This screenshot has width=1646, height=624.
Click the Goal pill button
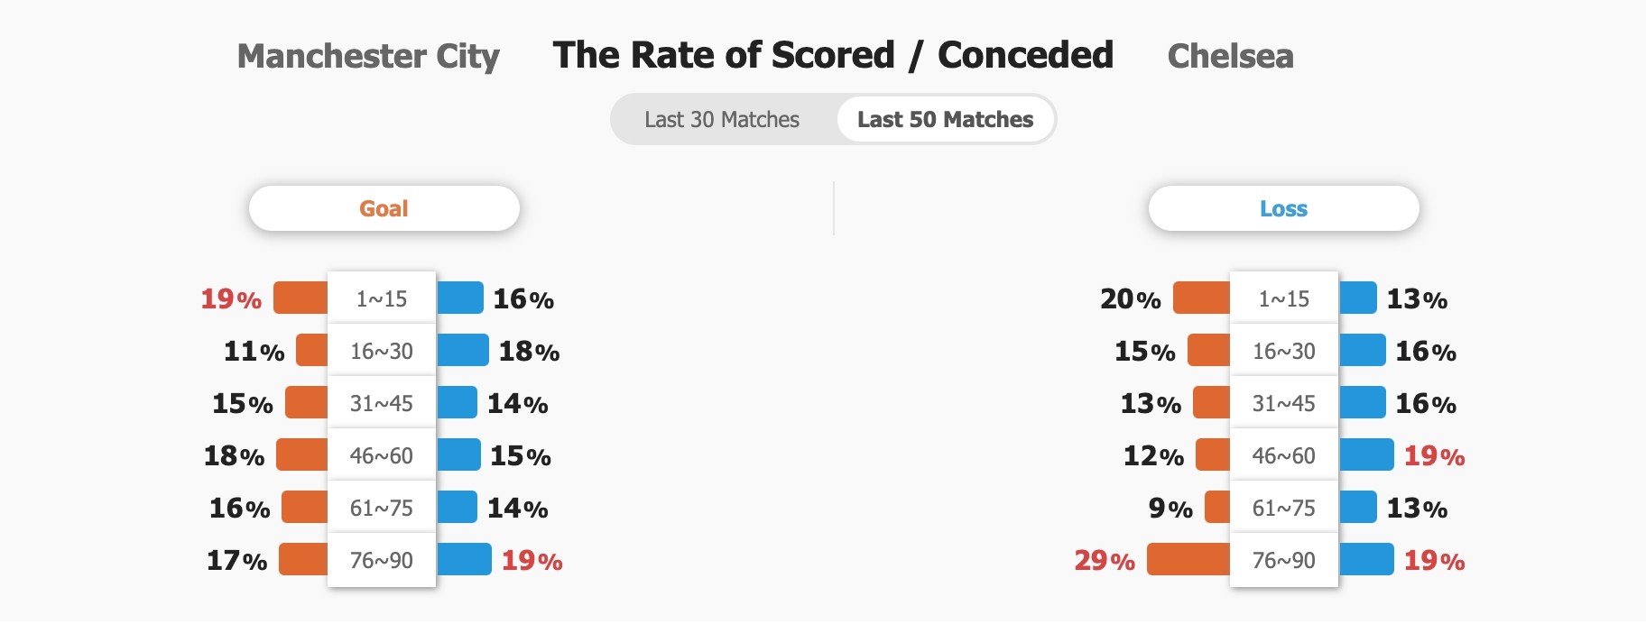[384, 208]
